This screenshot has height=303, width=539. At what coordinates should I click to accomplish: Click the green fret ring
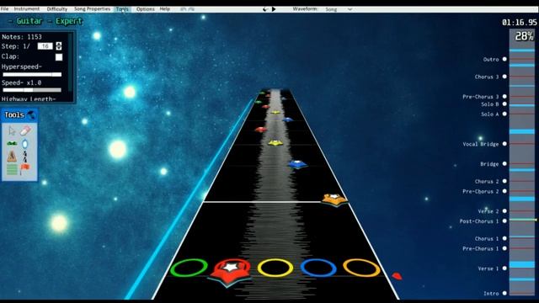click(x=189, y=268)
